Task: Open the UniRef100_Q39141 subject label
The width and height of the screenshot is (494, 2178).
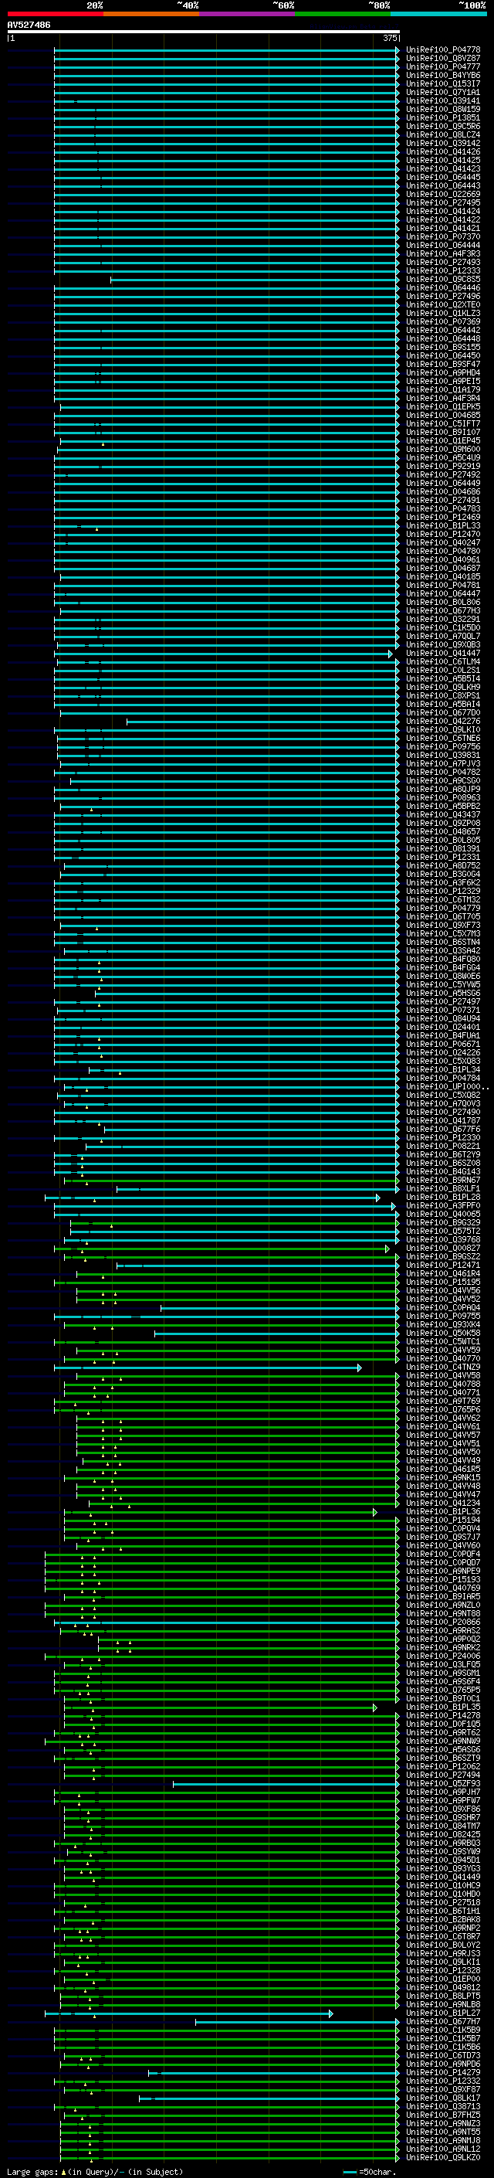Action: point(443,100)
